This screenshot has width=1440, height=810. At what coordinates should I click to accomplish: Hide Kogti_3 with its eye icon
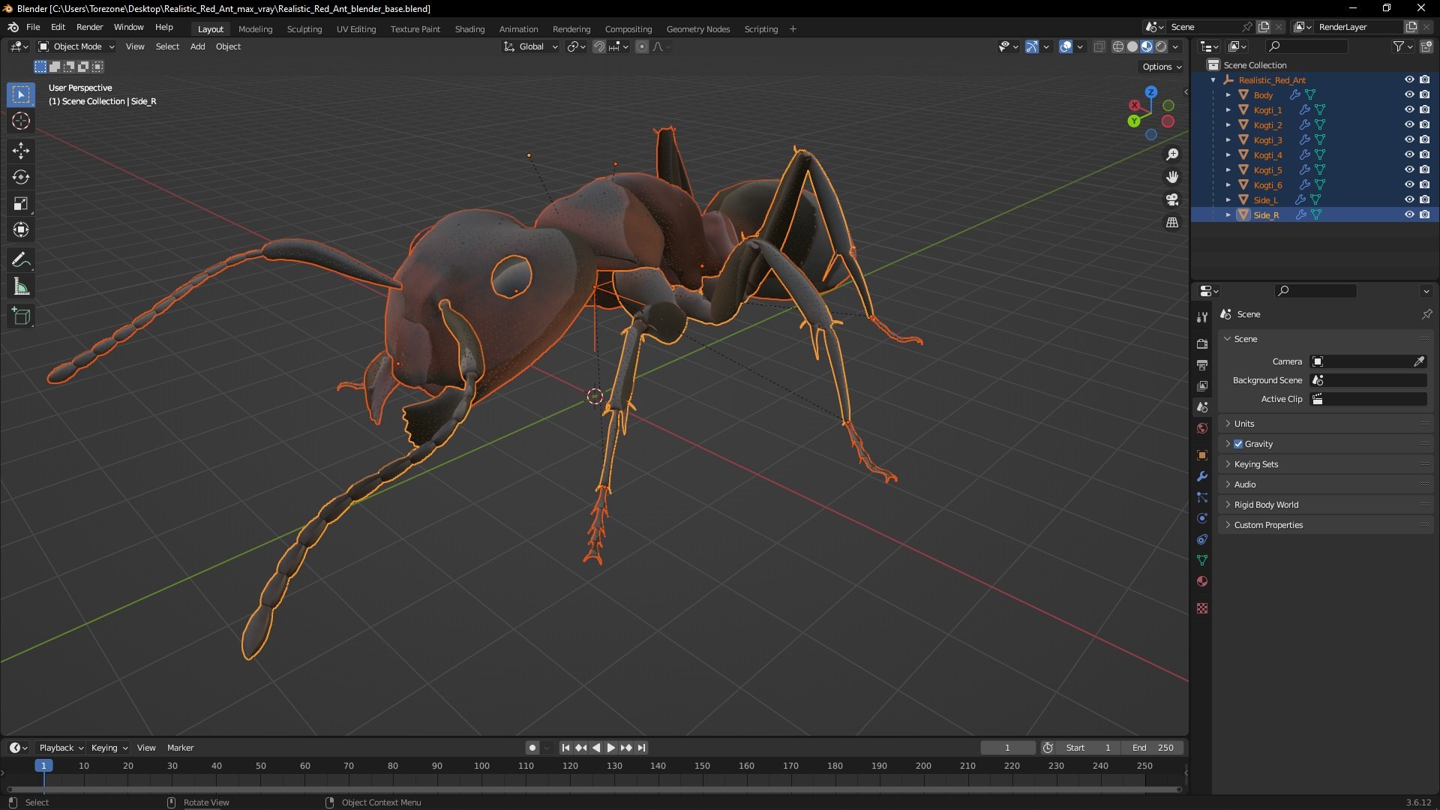pyautogui.click(x=1409, y=139)
